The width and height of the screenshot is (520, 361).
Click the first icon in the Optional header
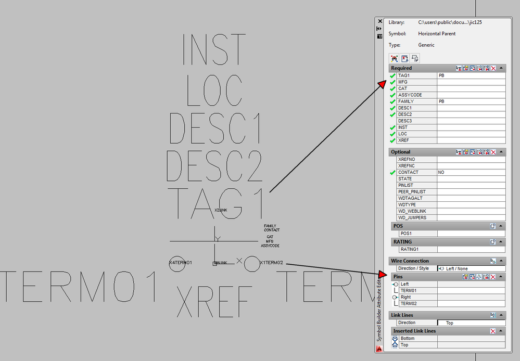pyautogui.click(x=459, y=152)
